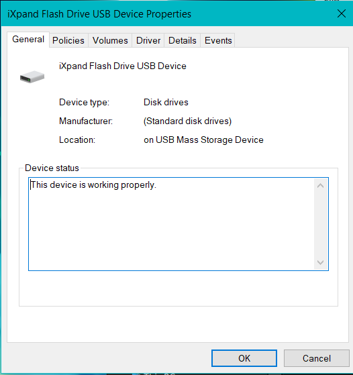Click the Cancel button
Viewport: 353px width, 375px height.
pos(316,358)
